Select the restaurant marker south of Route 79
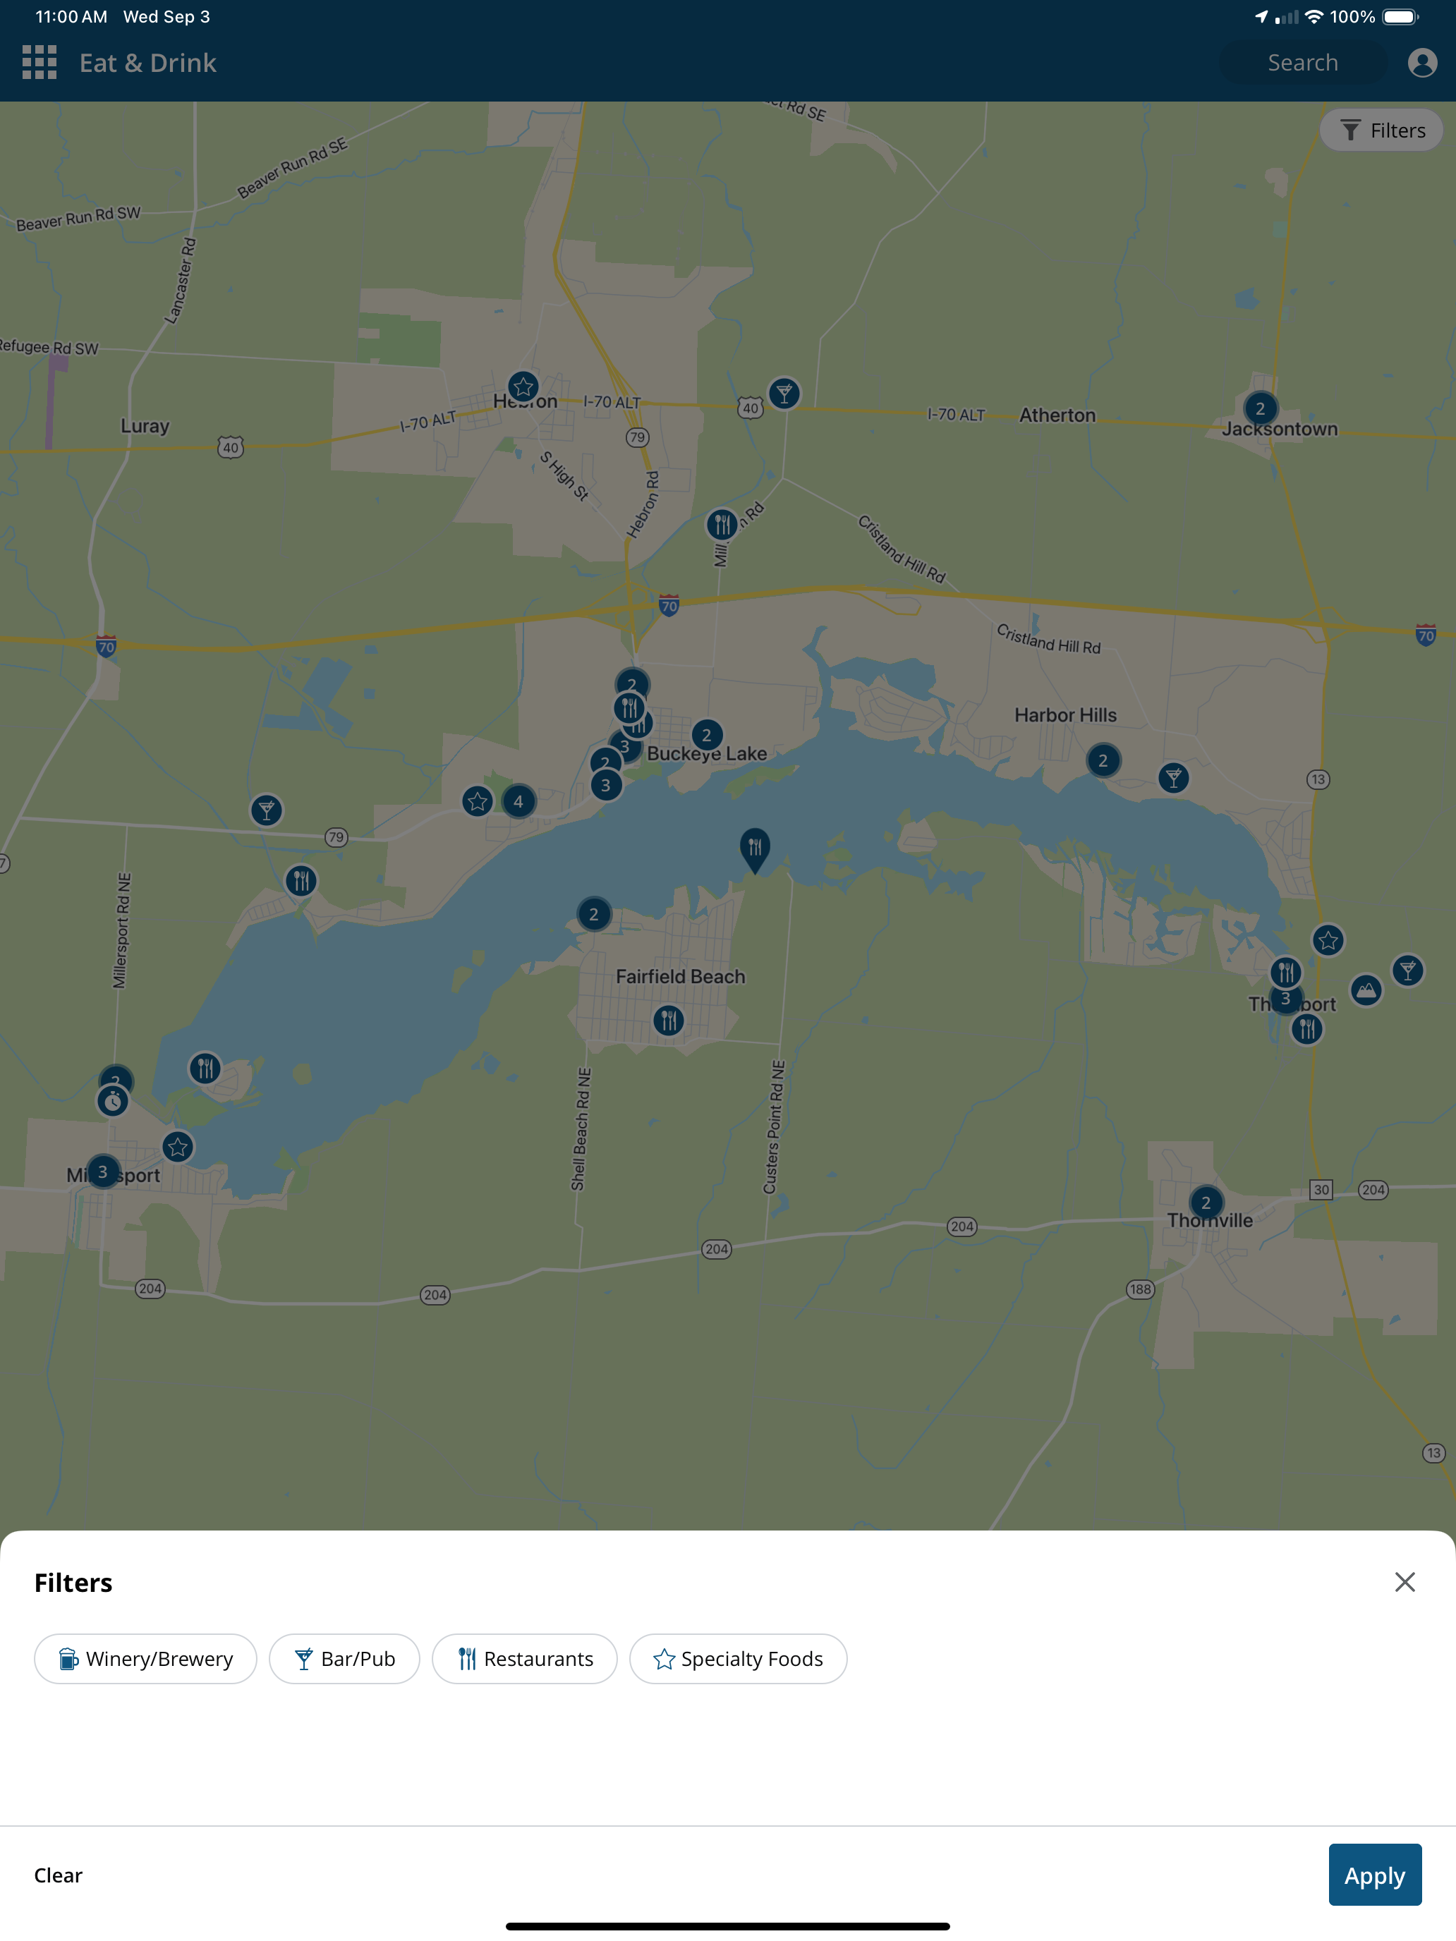Image resolution: width=1456 pixels, height=1941 pixels. pos(301,880)
